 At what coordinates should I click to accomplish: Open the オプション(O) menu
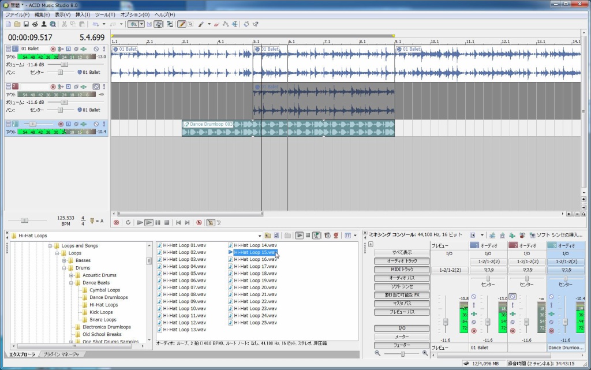coord(135,14)
